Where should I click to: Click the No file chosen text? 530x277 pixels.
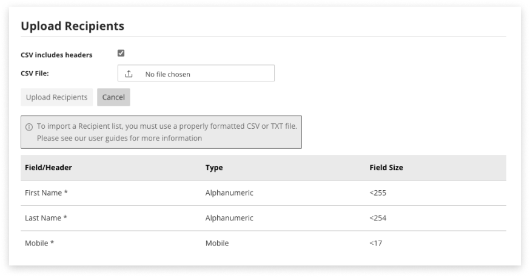tap(167, 75)
